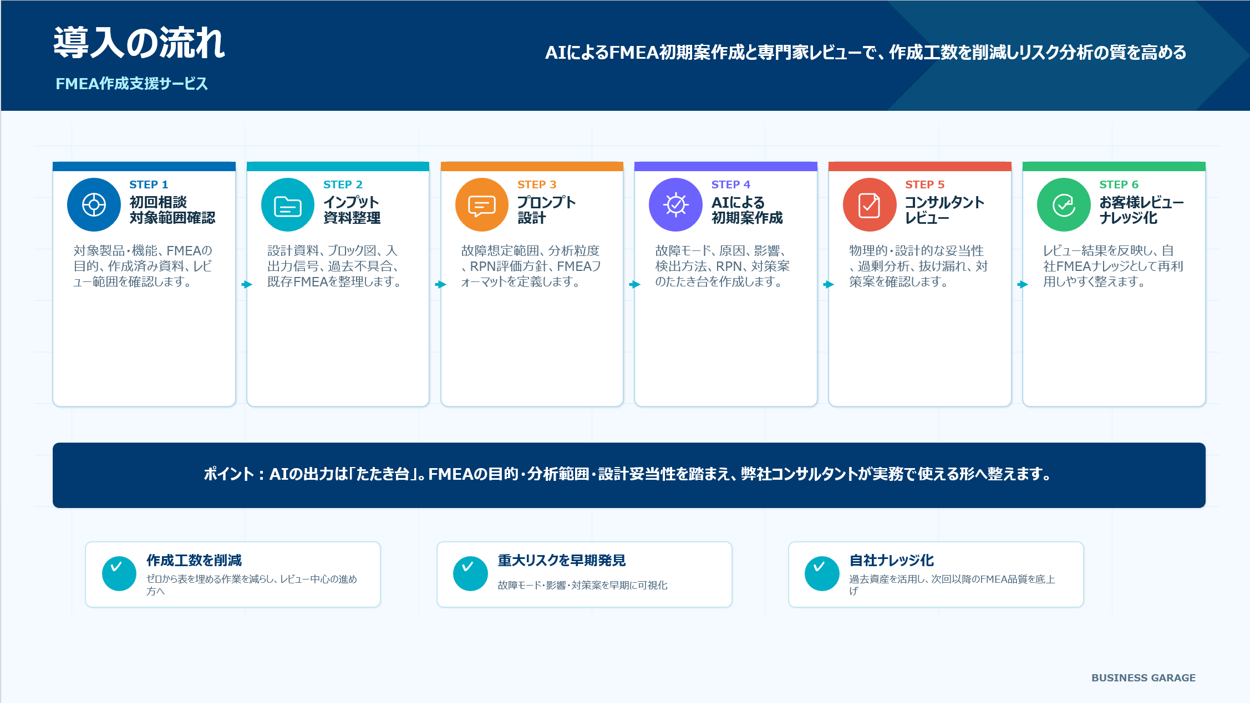Click the STEP 6 description starting レビュー結果を反映し
Screen dimensions: 1250x703
pos(1113,266)
